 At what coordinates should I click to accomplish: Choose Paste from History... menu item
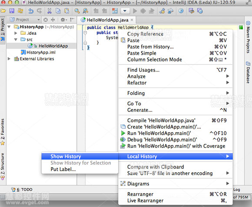pos(176,47)
